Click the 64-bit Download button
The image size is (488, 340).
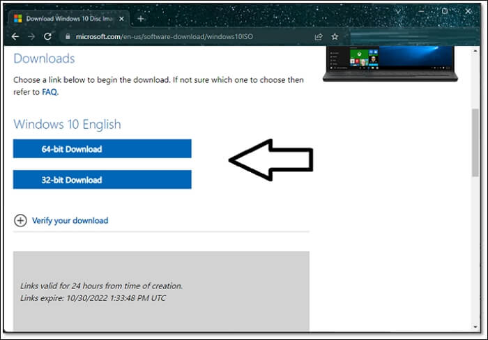click(x=102, y=148)
